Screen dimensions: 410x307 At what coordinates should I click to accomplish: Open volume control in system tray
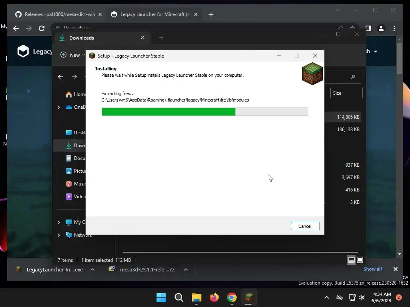[x=362, y=297]
